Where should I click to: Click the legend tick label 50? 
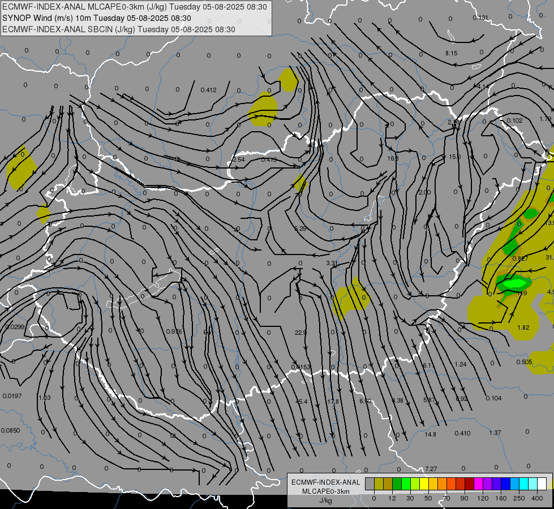(428, 498)
